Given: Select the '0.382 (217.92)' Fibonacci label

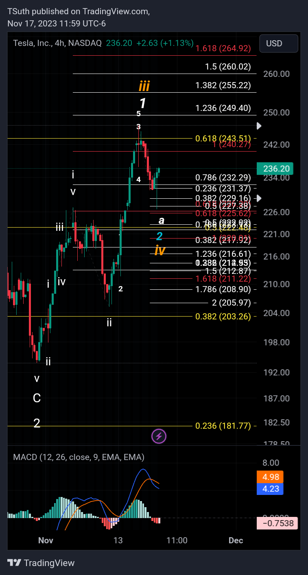Looking at the screenshot, I should (223, 240).
